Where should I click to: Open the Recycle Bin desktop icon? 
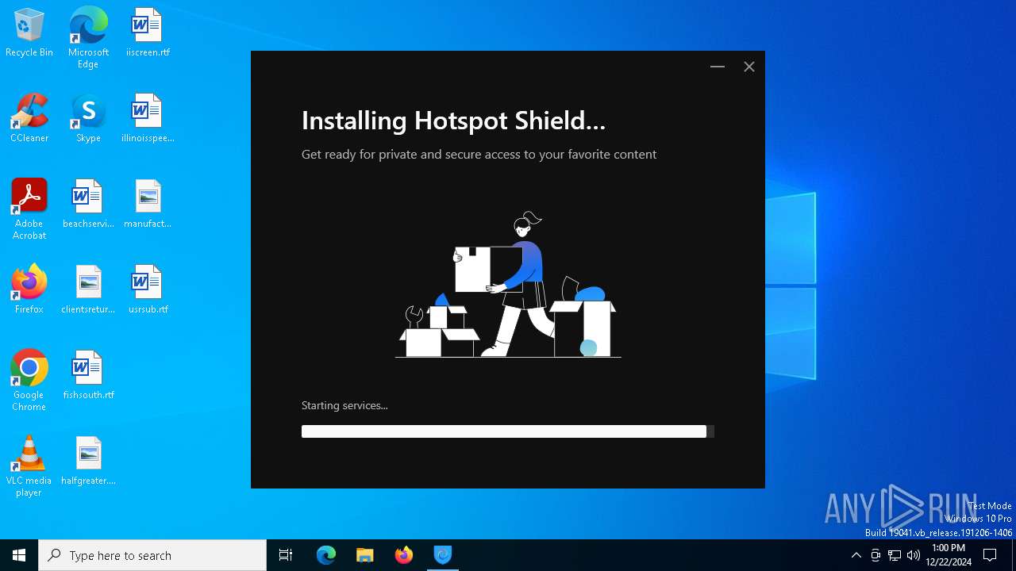[x=29, y=33]
